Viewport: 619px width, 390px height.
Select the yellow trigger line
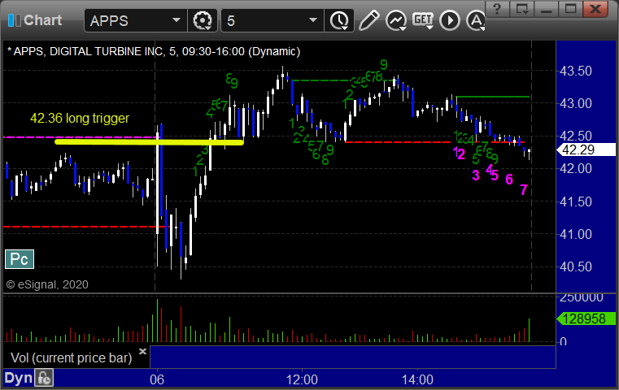(x=149, y=142)
